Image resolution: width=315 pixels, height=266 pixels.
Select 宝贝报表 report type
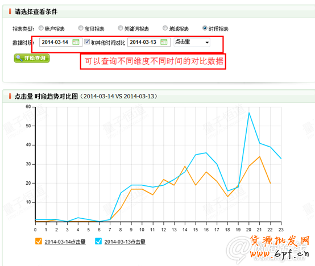81,28
